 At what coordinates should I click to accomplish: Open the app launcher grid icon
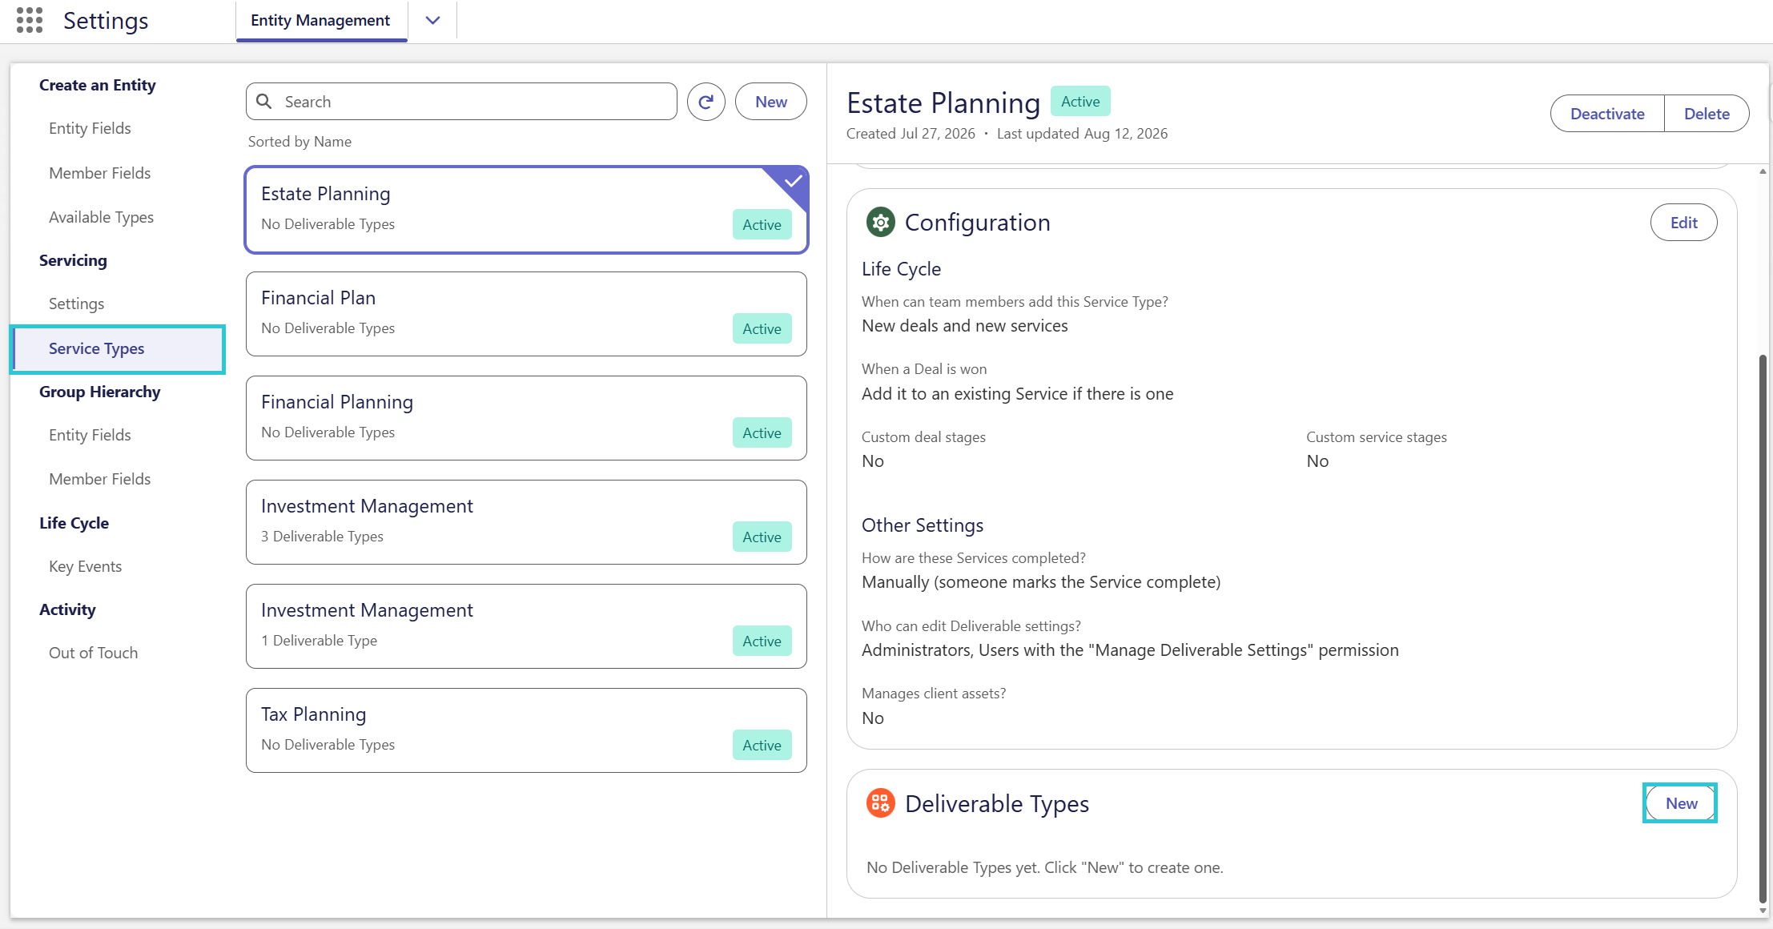click(30, 20)
